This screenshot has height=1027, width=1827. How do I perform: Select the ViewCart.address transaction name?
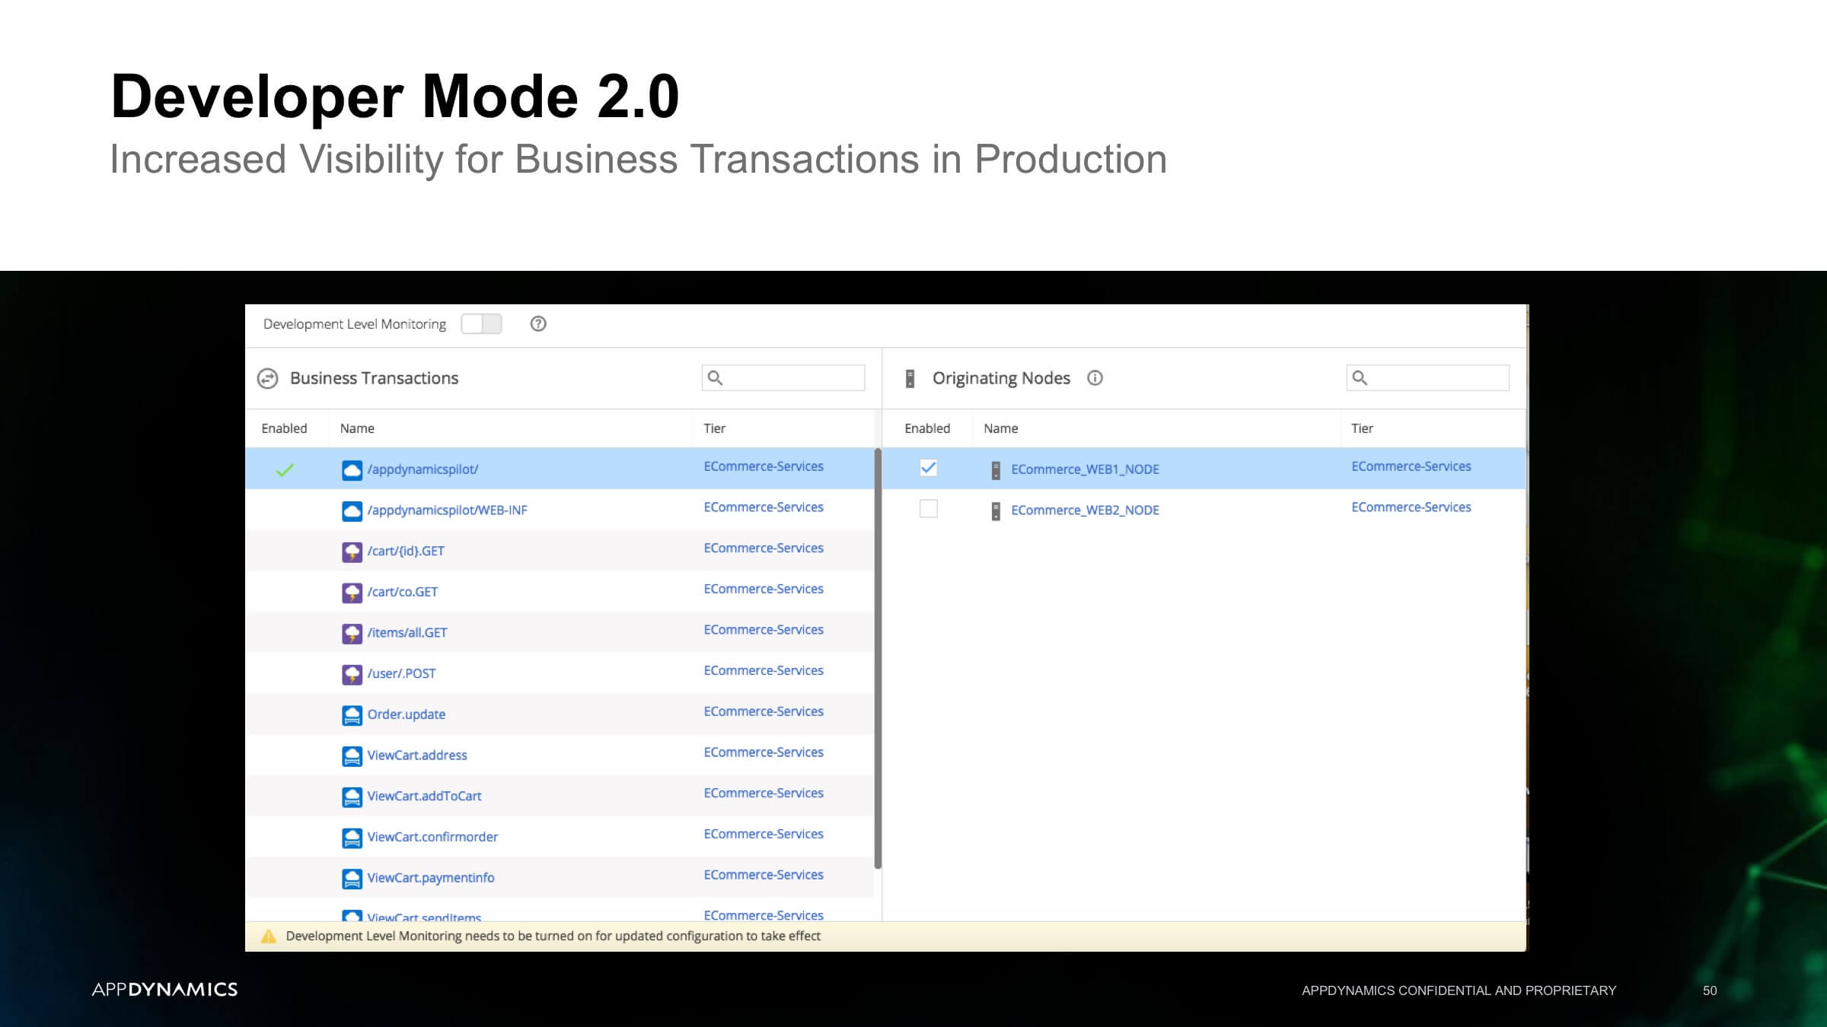tap(417, 755)
